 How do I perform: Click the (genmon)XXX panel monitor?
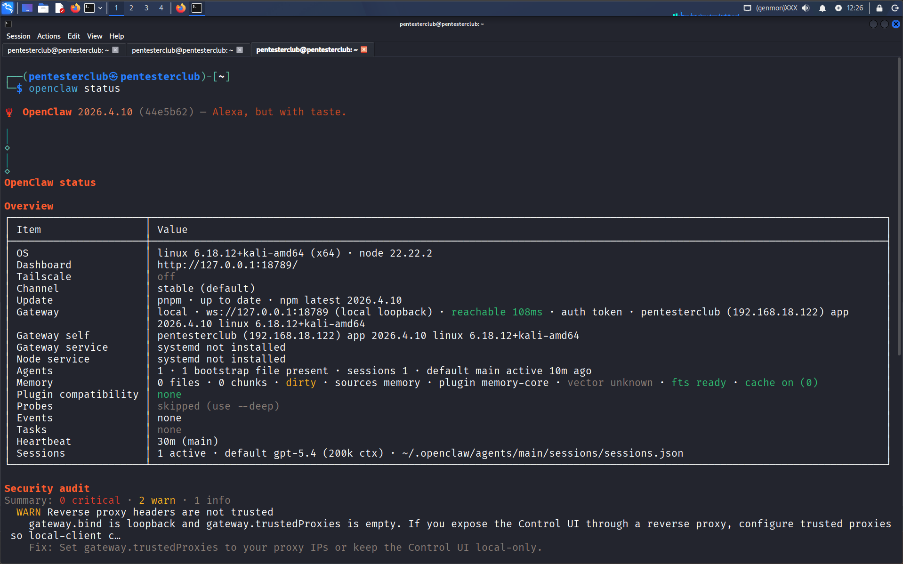[777, 8]
